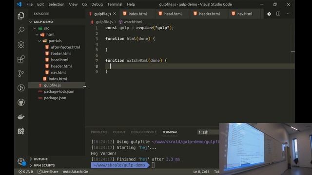
Task: Switch to the PROBLEMS panel tab
Action: [99, 132]
